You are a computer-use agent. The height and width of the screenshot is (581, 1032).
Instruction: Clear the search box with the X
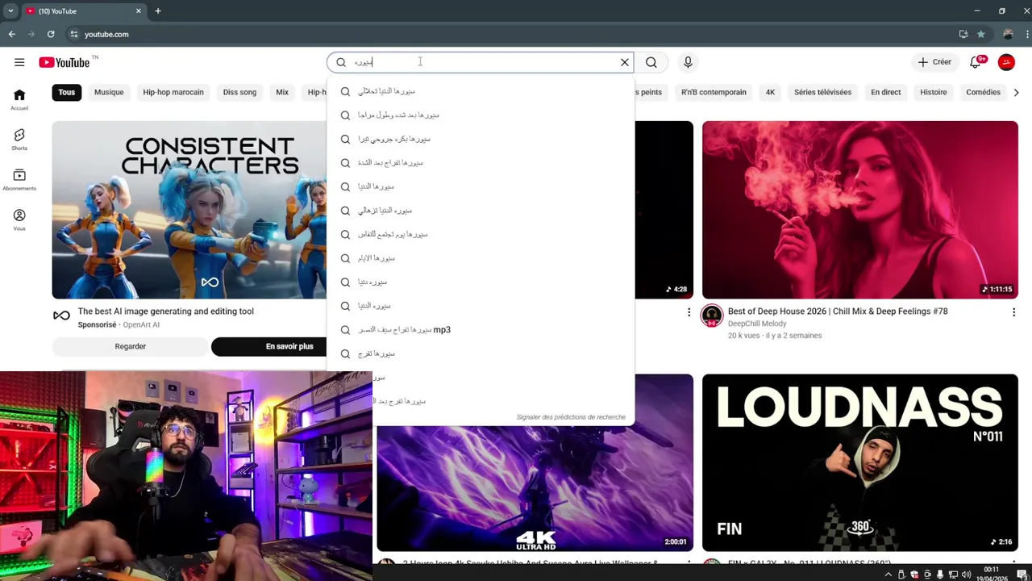coord(624,62)
